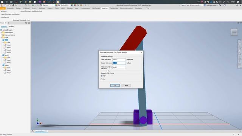Switch to the Assemble ribbon tab

pyautogui.click(x=10, y=8)
